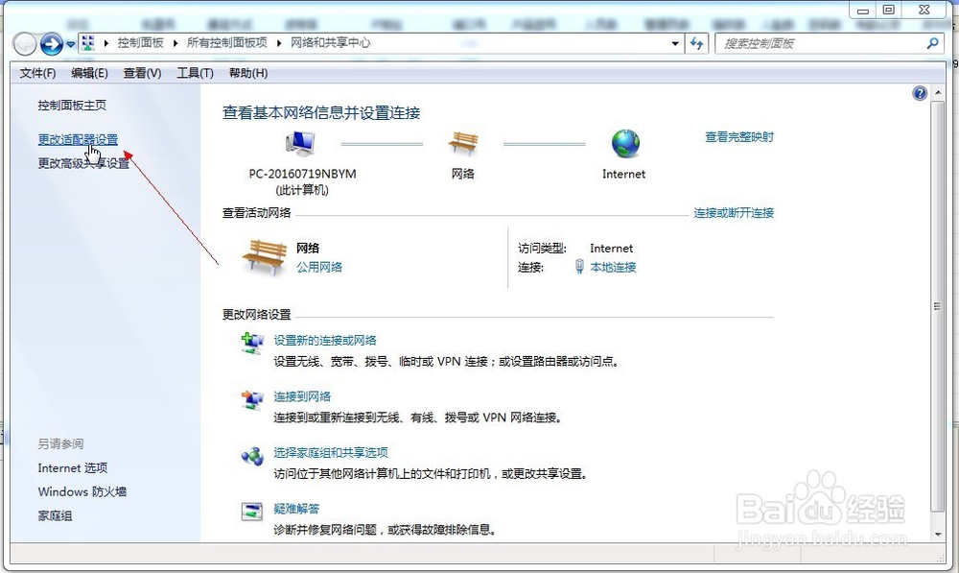
Task: Click the 设置新的连接或网络 icon
Action: (253, 342)
